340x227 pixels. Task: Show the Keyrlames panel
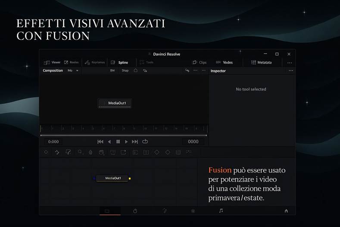coord(95,62)
